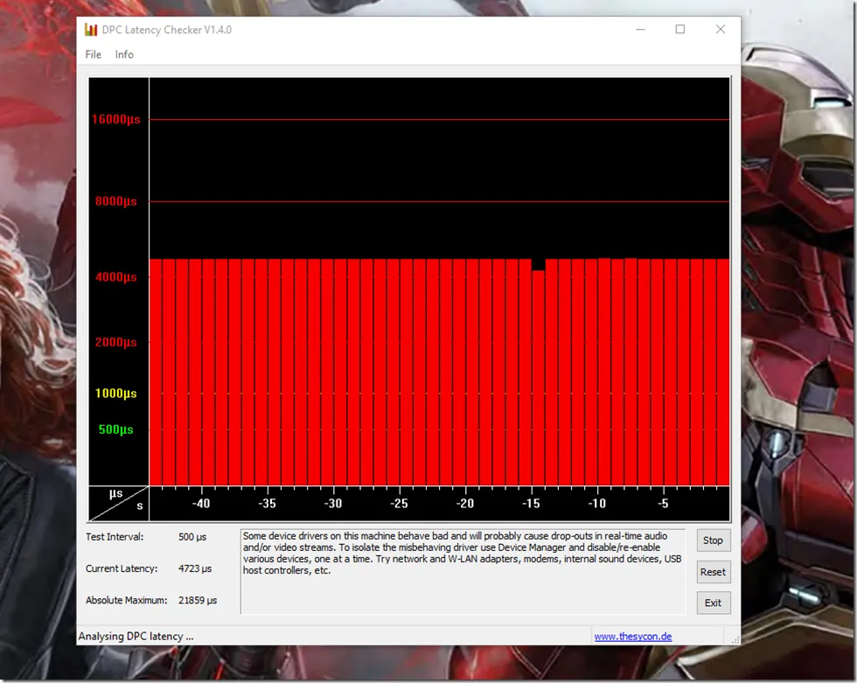
Task: Click the DPC Latency Checker title bar icon
Action: (x=91, y=30)
